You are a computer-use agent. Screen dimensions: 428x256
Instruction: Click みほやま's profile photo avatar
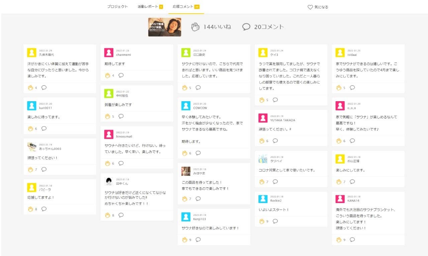click(186, 171)
